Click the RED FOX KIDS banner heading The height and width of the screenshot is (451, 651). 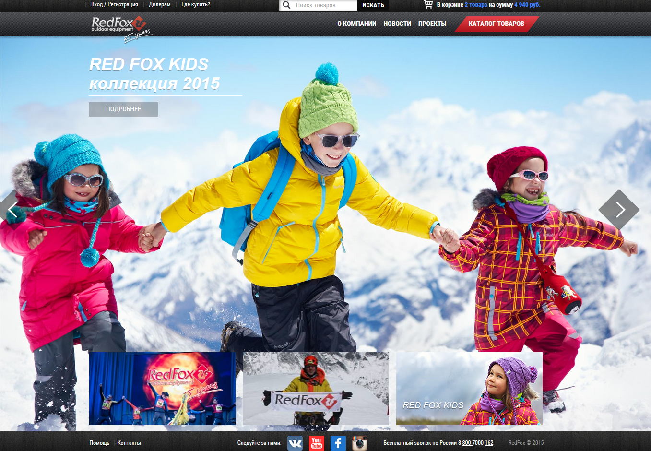click(x=149, y=64)
